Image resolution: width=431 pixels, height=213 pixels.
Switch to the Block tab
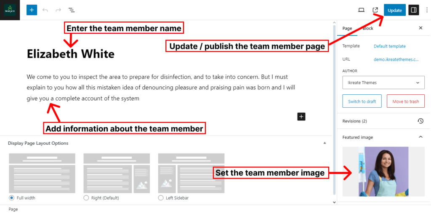368,28
